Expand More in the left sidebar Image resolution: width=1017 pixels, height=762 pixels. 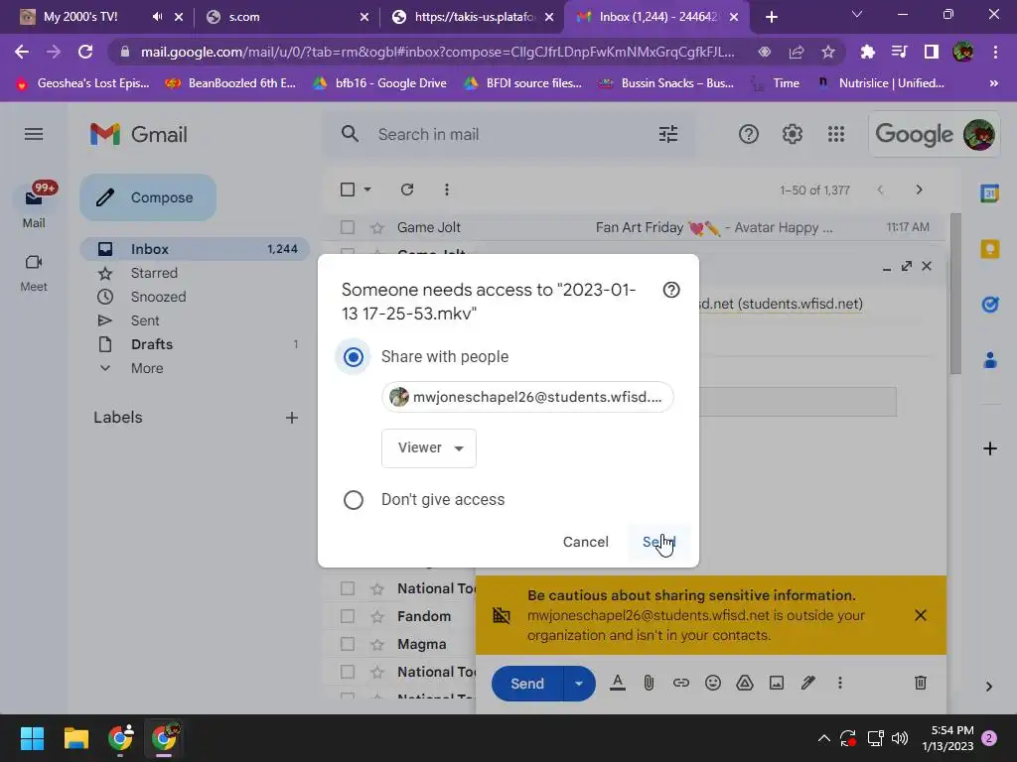[147, 368]
